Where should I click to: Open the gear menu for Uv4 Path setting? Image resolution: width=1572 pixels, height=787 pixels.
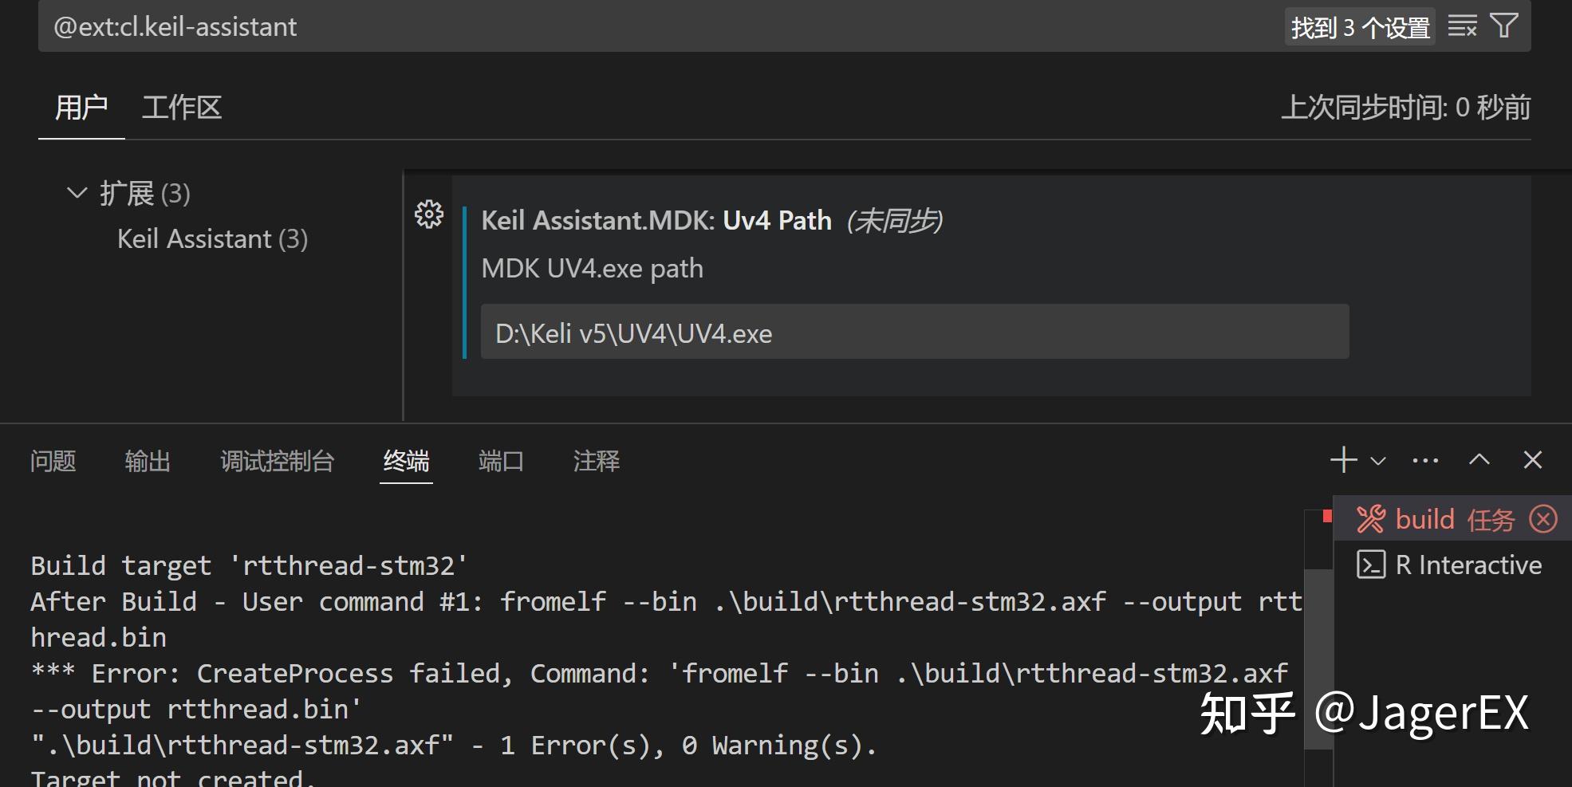pyautogui.click(x=429, y=214)
